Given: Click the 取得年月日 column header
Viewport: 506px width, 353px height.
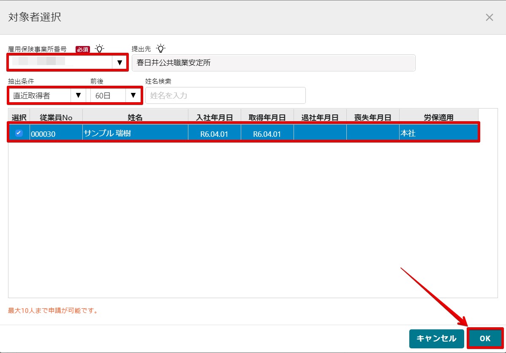Looking at the screenshot, I should 267,117.
